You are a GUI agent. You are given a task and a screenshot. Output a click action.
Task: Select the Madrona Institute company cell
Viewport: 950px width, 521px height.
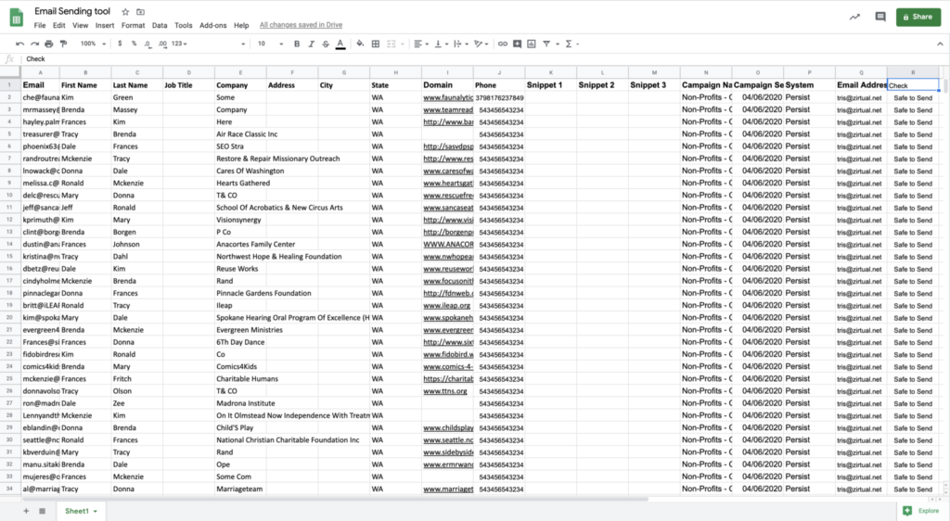240,403
